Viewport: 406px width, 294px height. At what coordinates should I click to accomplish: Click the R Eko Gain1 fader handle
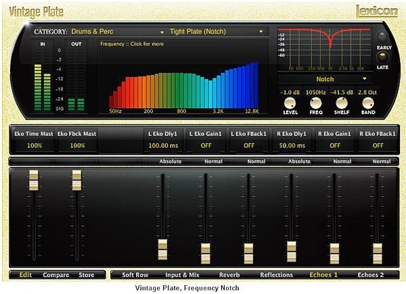(x=334, y=253)
